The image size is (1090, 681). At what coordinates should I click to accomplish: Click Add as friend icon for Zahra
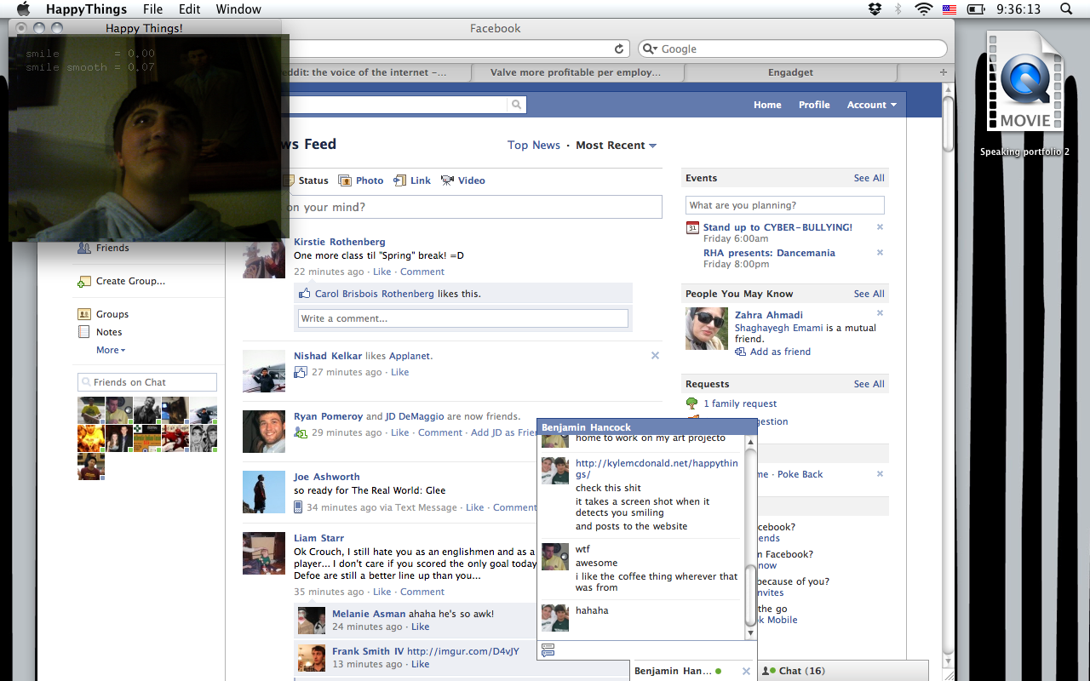pyautogui.click(x=741, y=352)
